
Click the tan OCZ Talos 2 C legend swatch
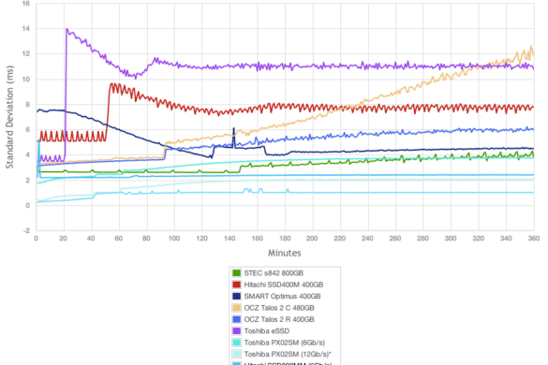(237, 308)
